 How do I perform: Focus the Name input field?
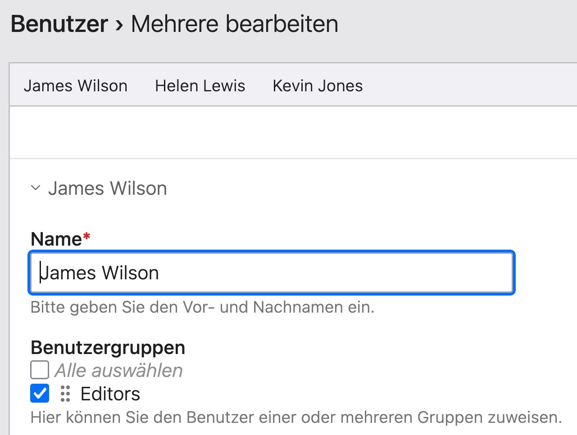click(271, 273)
